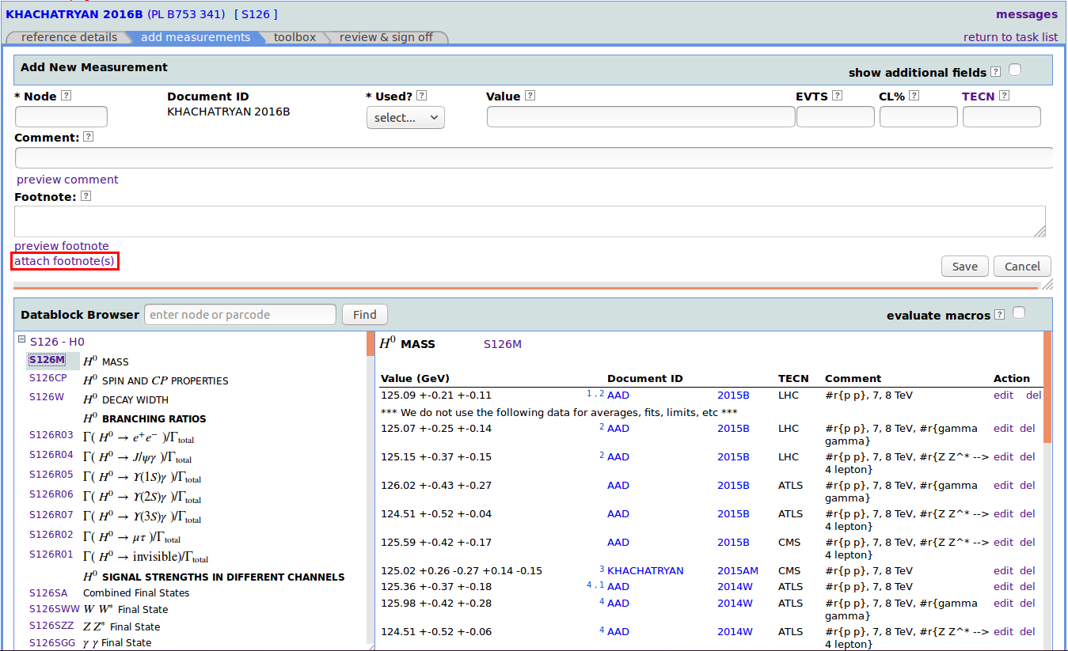This screenshot has height=651, width=1068.
Task: Select S126R05 node in tree
Action: tap(51, 475)
